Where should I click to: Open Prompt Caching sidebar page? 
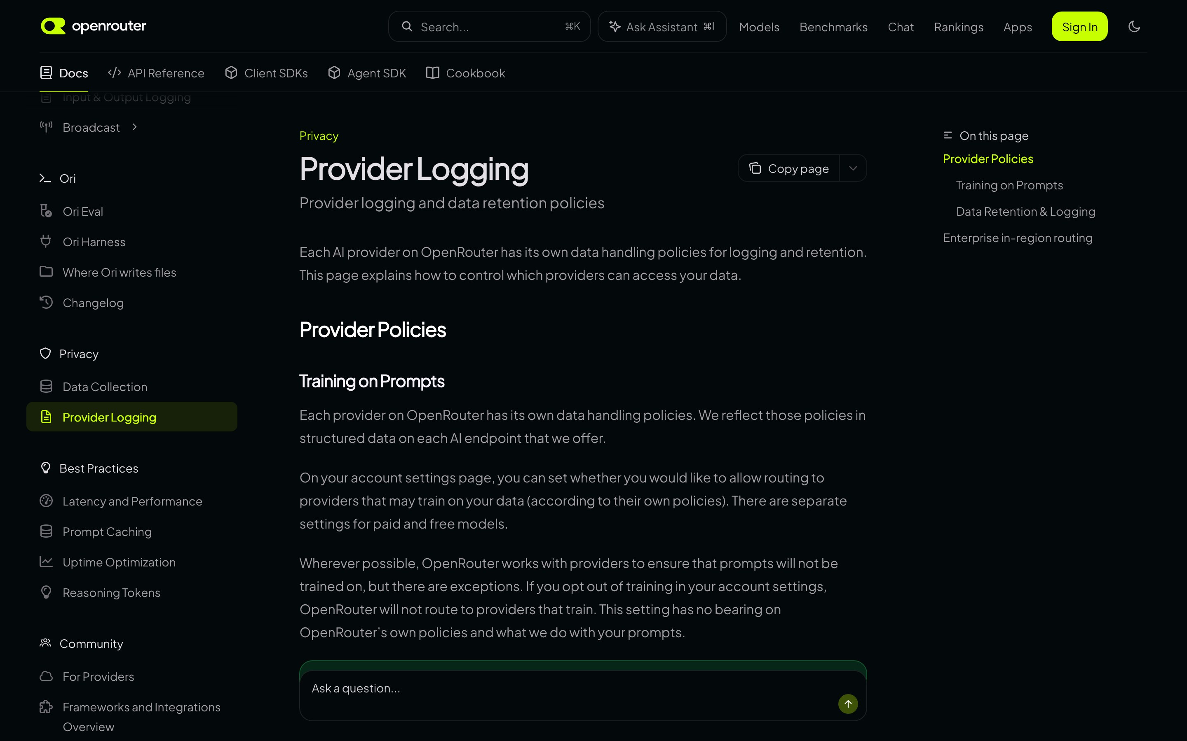click(x=131, y=531)
